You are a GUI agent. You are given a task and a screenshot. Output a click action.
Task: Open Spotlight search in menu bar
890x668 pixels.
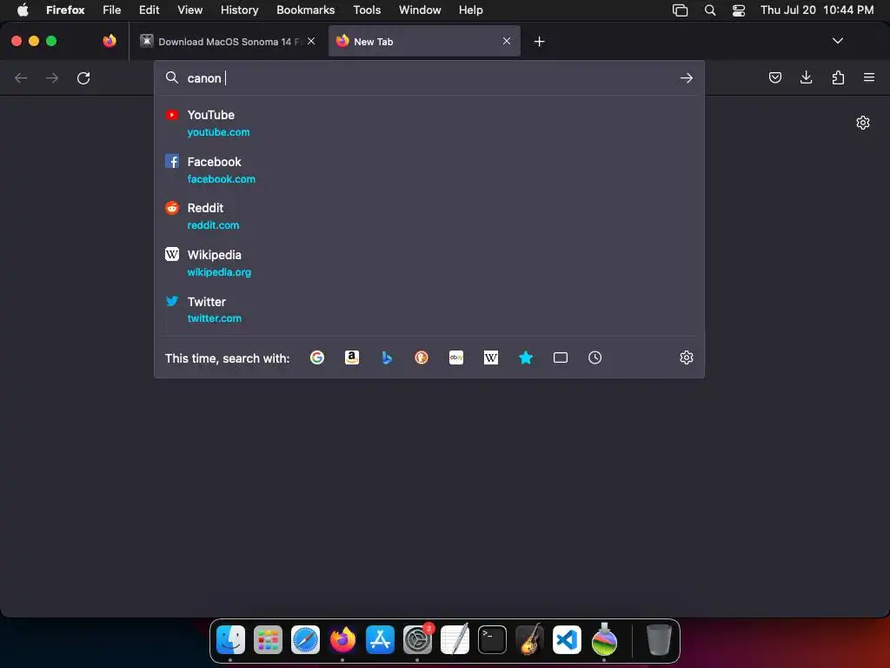(x=709, y=10)
